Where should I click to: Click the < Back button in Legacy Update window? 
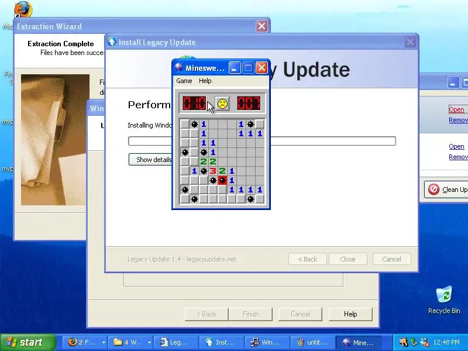click(x=308, y=259)
